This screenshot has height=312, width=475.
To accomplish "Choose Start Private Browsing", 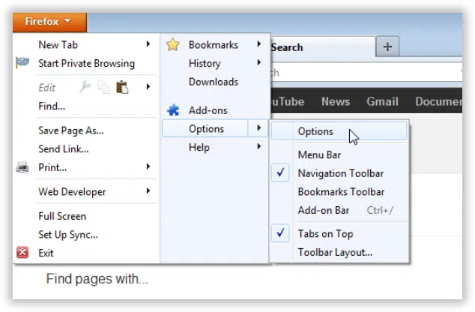I will click(86, 63).
